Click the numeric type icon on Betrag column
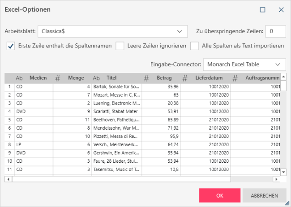This screenshot has width=291, height=207. click(146, 78)
